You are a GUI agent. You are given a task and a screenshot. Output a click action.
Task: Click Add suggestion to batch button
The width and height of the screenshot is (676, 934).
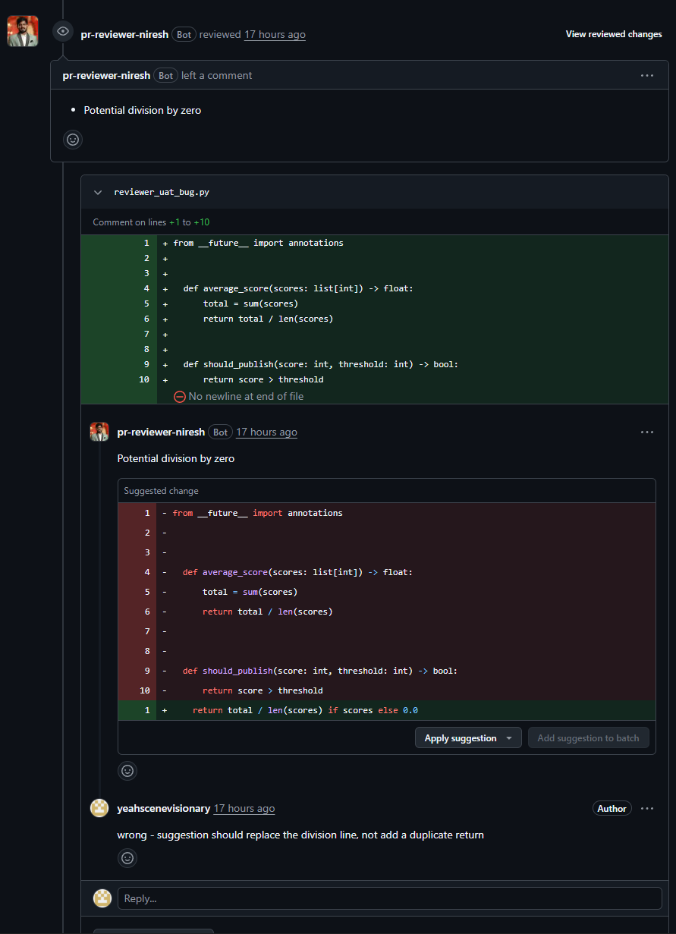pos(588,738)
